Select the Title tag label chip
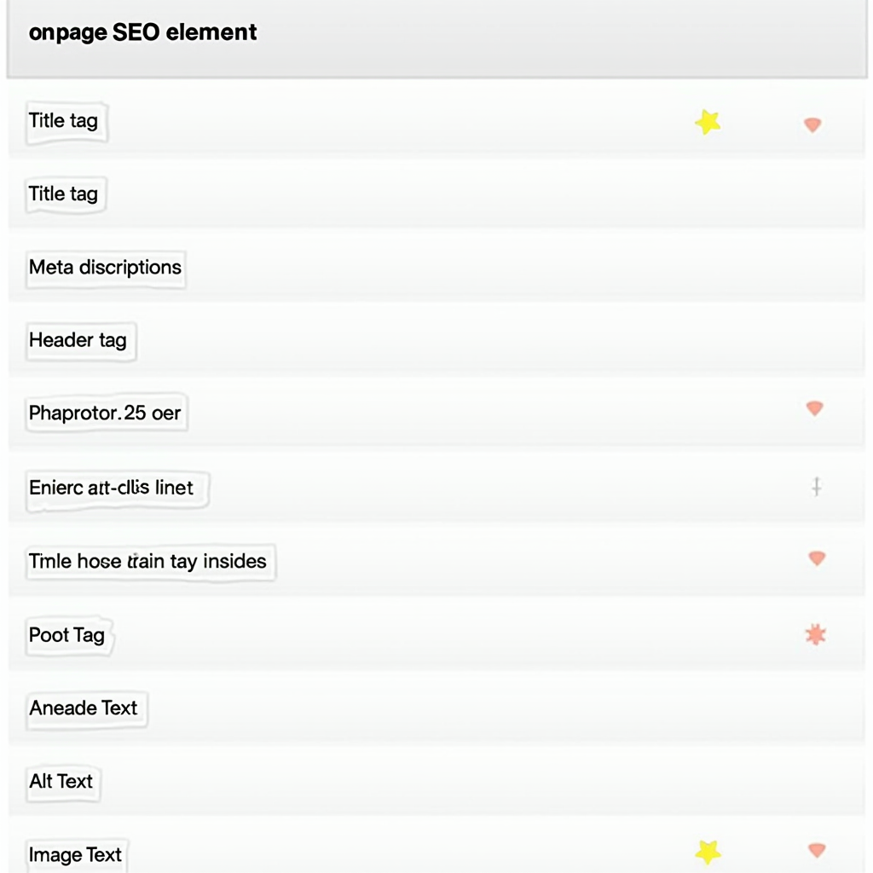The width and height of the screenshot is (873, 873). point(64,120)
